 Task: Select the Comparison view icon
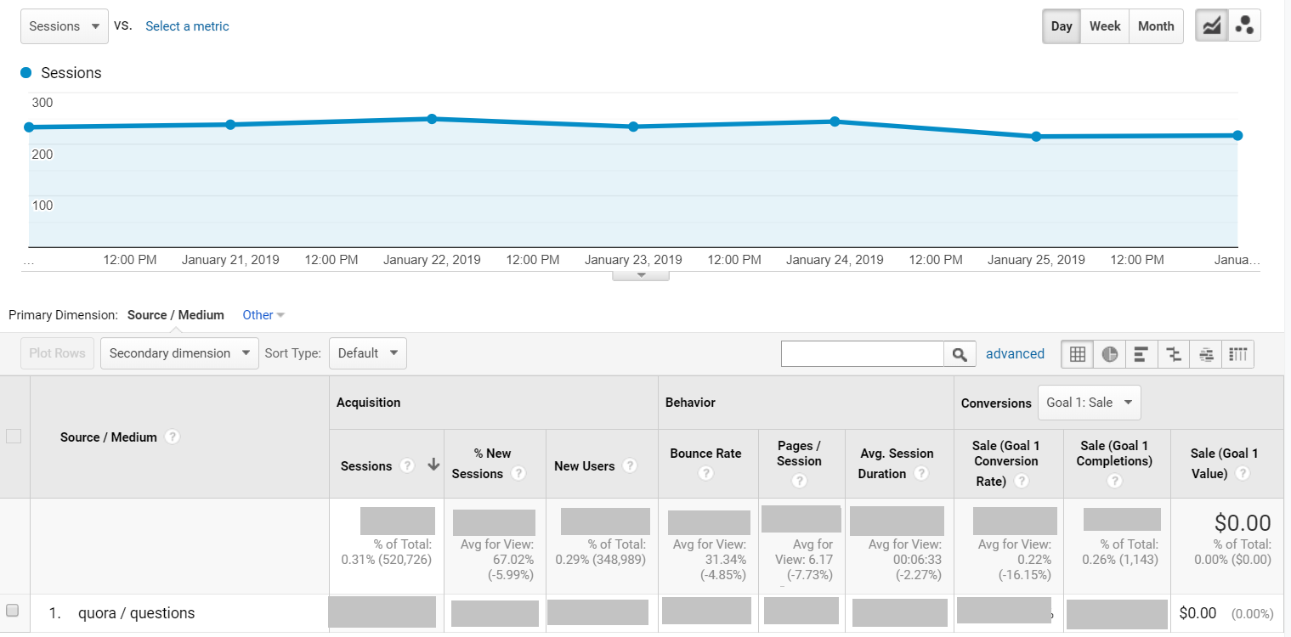pyautogui.click(x=1174, y=354)
